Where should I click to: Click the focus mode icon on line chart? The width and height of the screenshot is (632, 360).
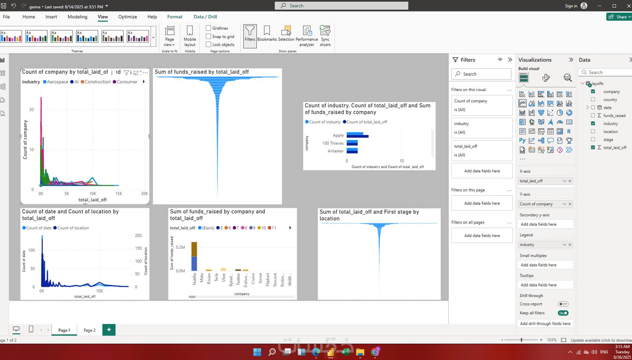click(136, 73)
